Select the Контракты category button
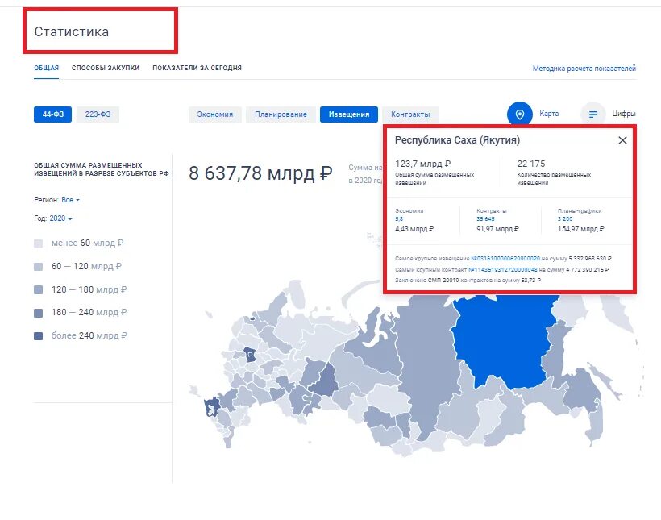This screenshot has width=661, height=520. click(410, 114)
